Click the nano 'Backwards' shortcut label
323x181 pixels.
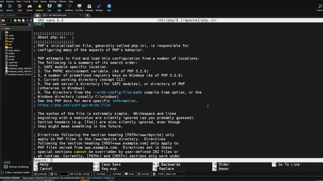click(171, 164)
